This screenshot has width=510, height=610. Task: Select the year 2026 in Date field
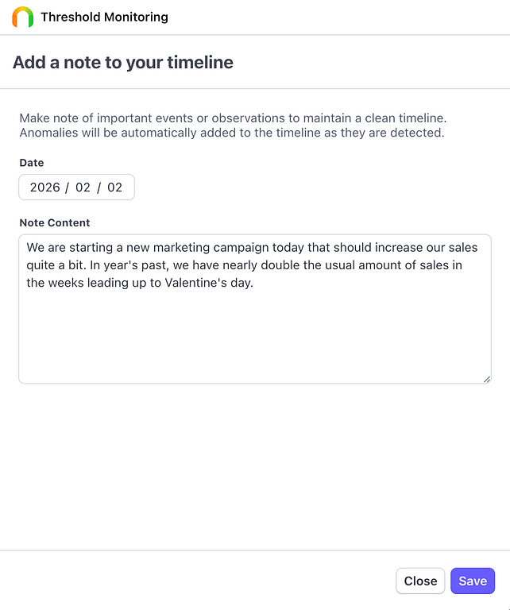tap(45, 187)
